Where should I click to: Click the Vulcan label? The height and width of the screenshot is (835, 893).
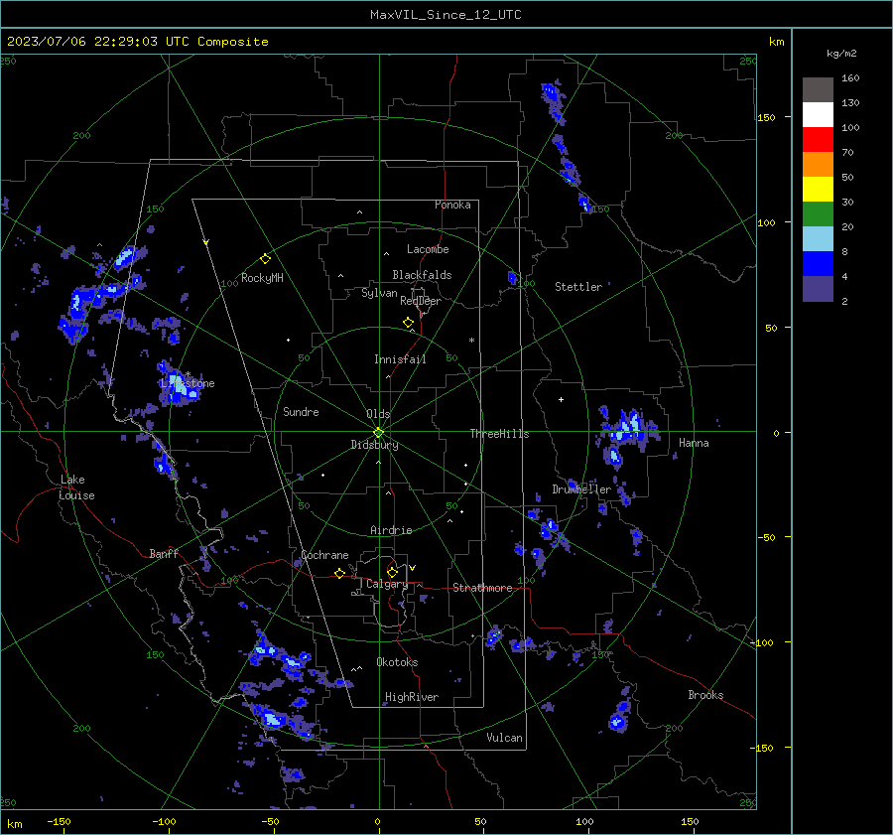(x=504, y=738)
